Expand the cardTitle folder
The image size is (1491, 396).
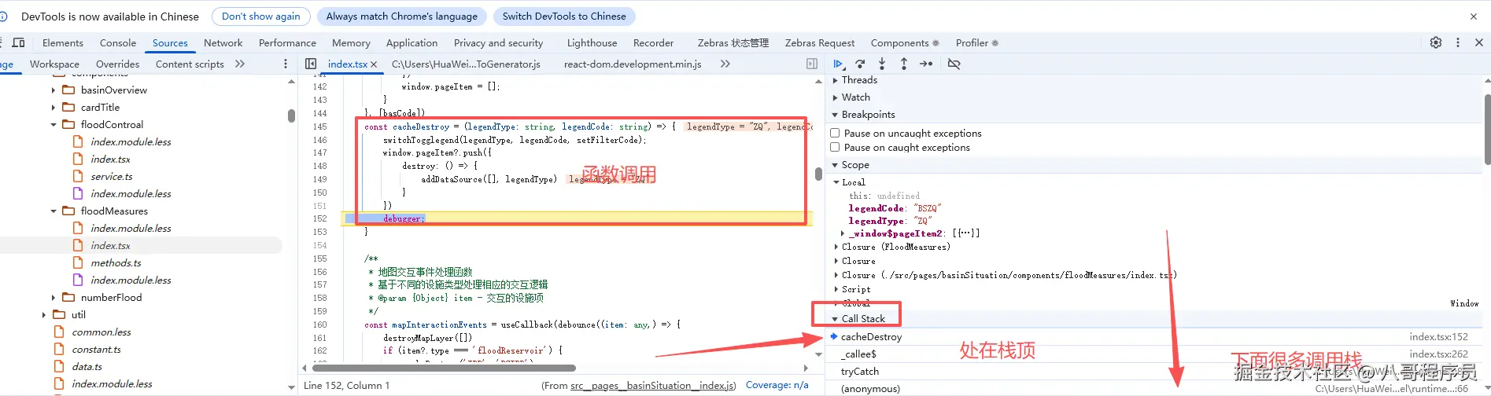54,107
